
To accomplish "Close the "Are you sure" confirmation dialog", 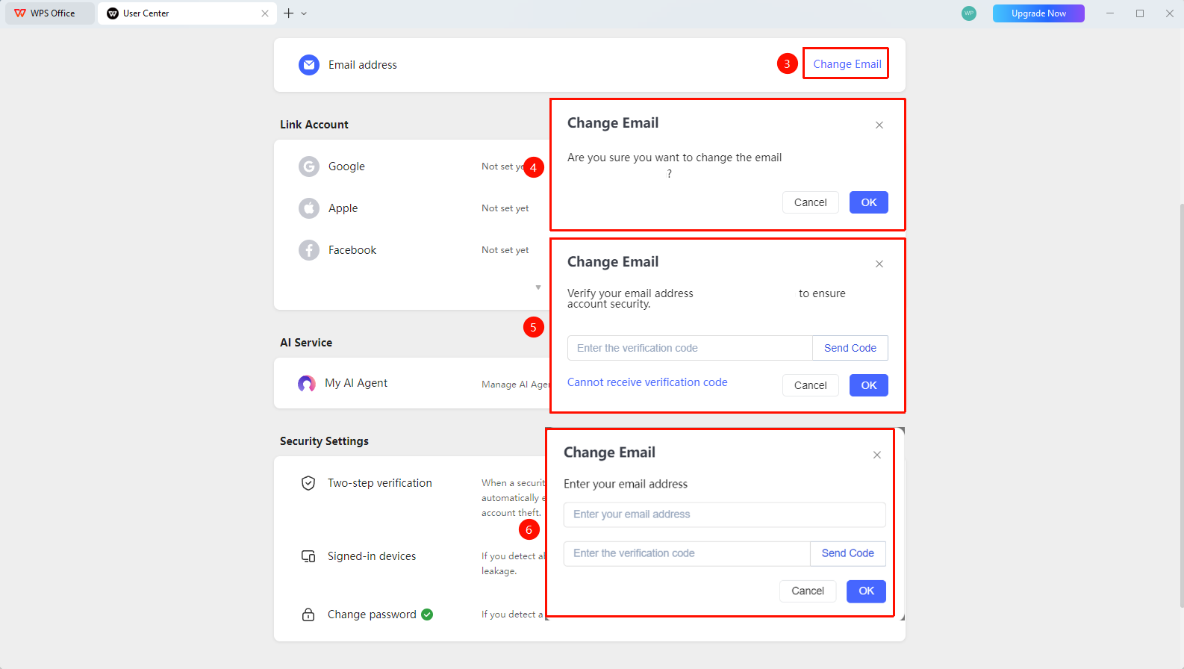I will (x=879, y=125).
